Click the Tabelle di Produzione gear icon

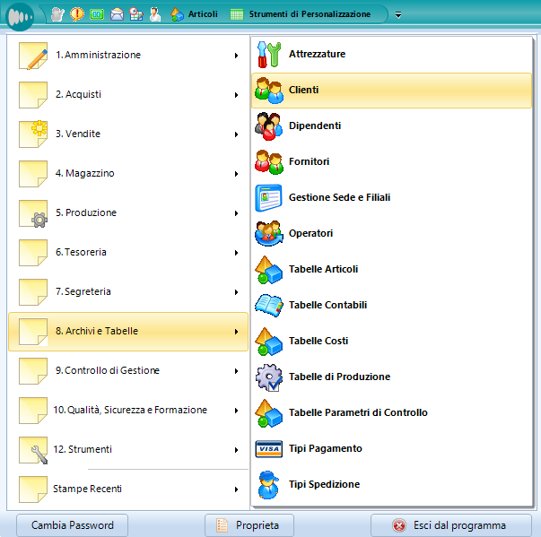pos(269,377)
